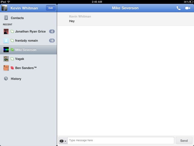Viewport: 194px width, 146px height.
Task: Select the 'Hey' message text
Action: coord(72,21)
